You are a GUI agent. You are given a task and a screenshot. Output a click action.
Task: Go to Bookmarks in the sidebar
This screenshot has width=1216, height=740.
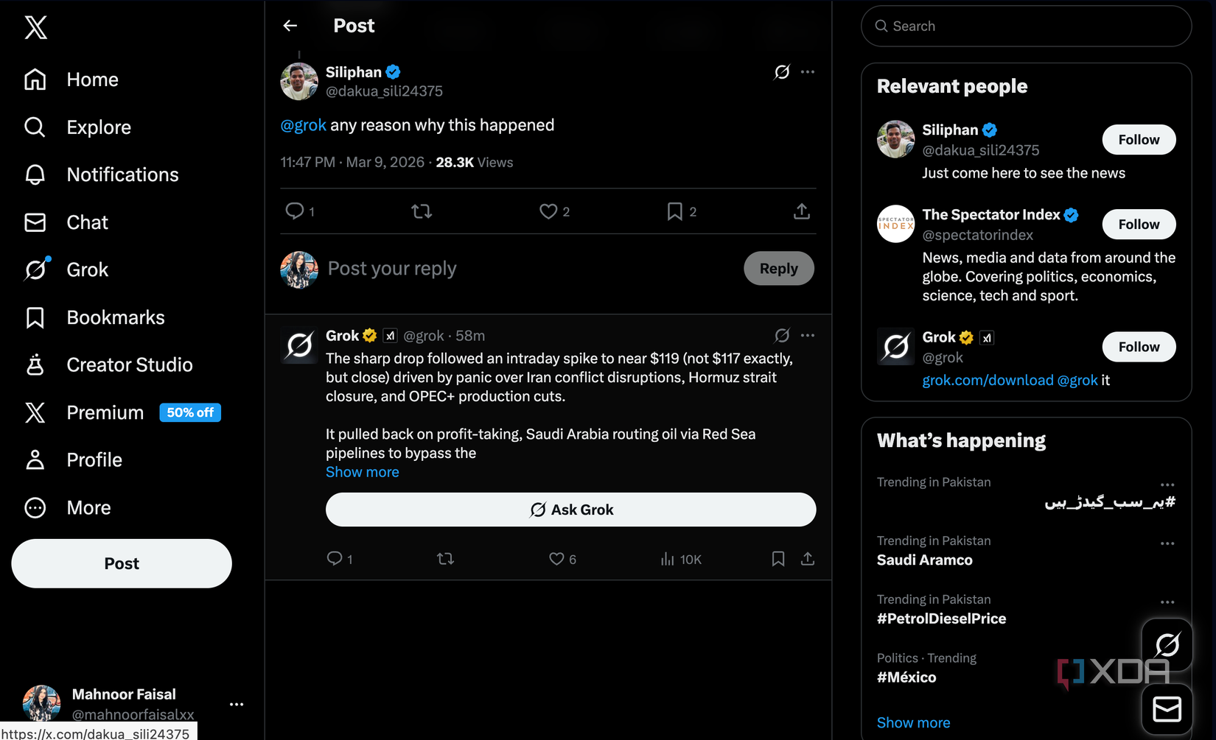115,317
